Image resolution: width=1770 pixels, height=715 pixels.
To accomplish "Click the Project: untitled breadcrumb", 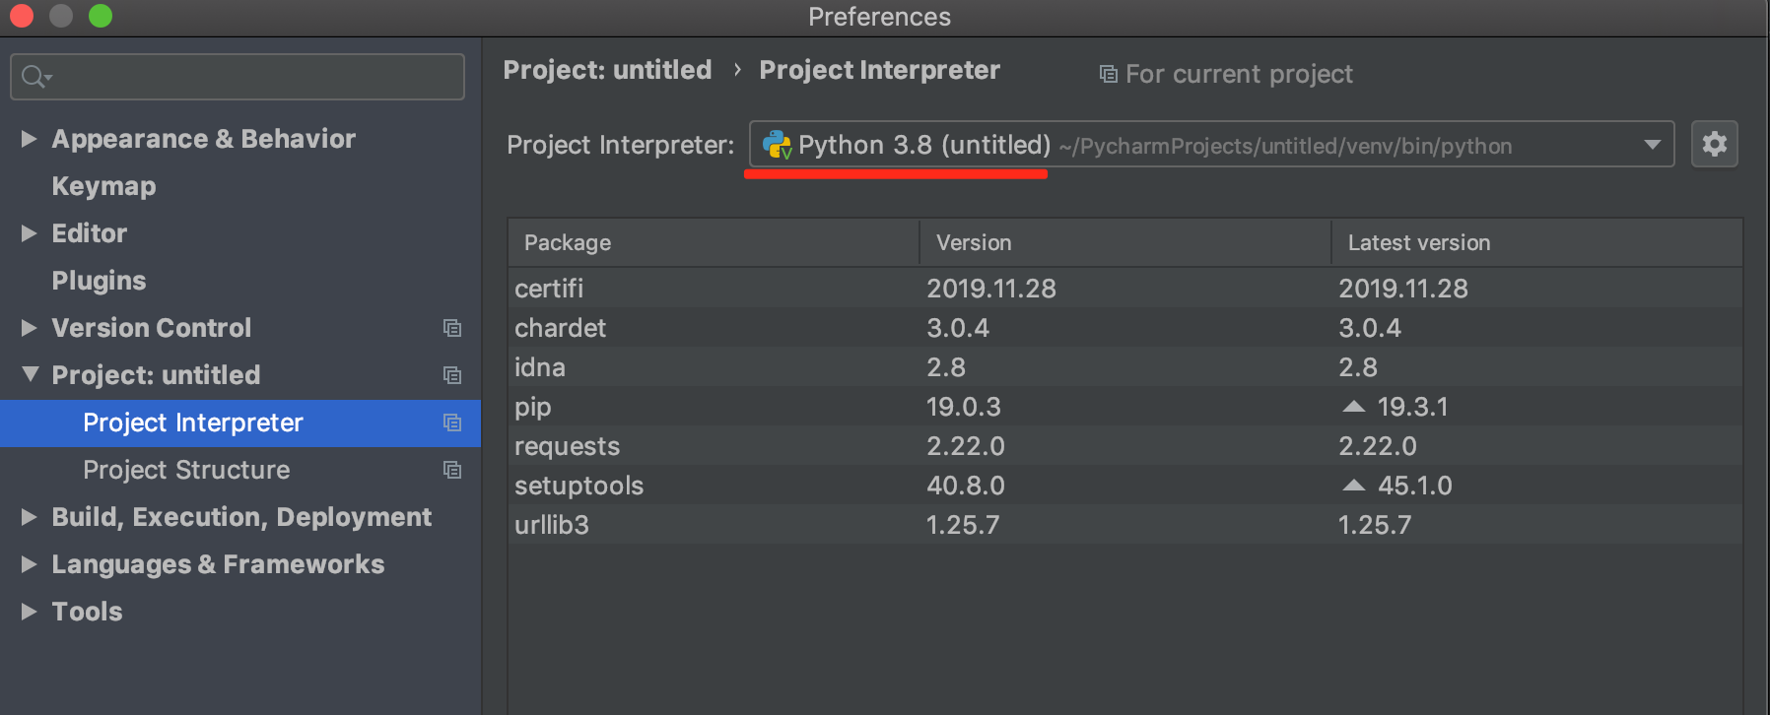I will point(607,70).
